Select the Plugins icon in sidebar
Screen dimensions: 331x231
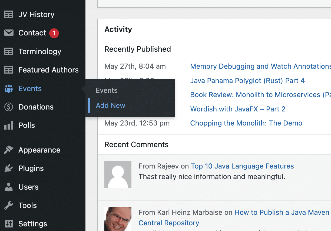[x=8, y=168]
